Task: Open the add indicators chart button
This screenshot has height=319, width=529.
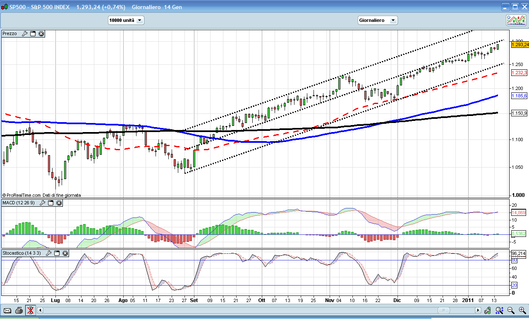Action: (x=516, y=20)
